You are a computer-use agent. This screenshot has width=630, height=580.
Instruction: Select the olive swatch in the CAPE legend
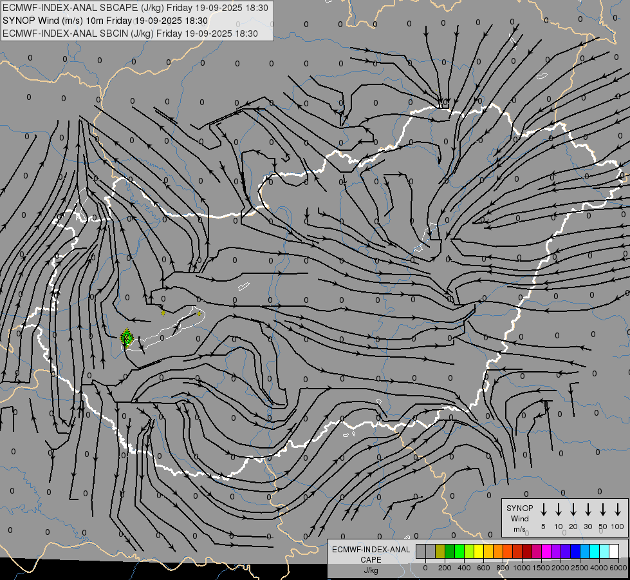click(440, 551)
